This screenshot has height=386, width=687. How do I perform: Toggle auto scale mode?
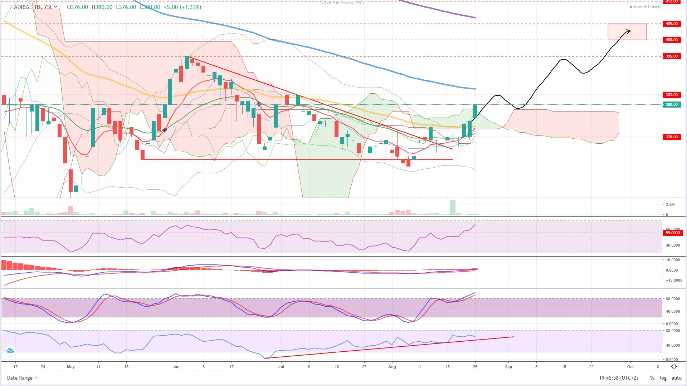tap(676, 378)
